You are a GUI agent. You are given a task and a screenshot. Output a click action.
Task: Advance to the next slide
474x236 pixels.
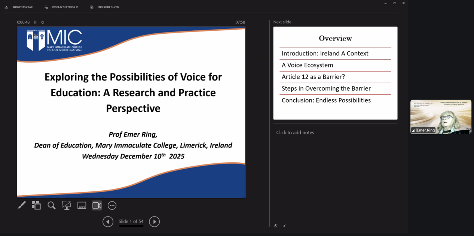click(154, 222)
